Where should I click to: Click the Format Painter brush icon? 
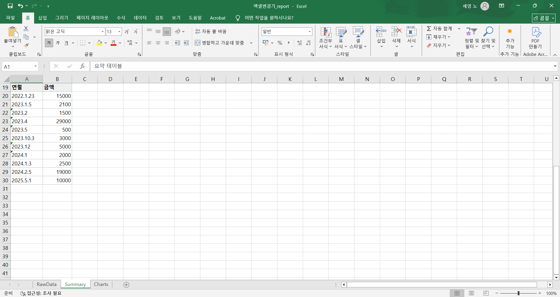point(26,45)
